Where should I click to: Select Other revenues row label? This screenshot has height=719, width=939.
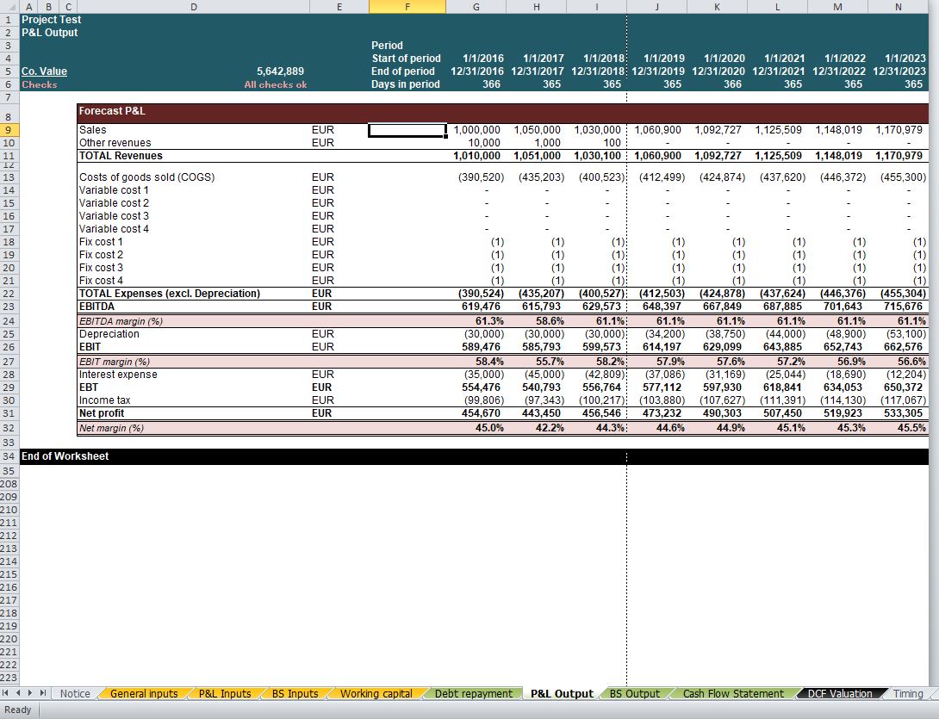[x=115, y=143]
